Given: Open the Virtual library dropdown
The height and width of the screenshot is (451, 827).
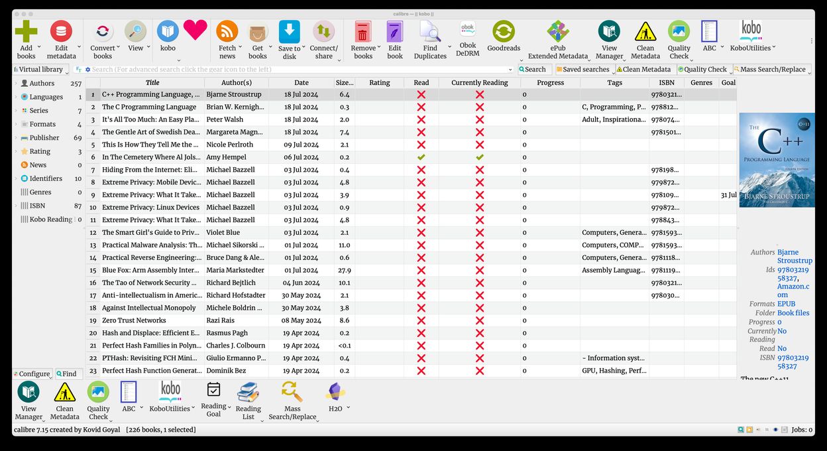Looking at the screenshot, I should pos(41,69).
